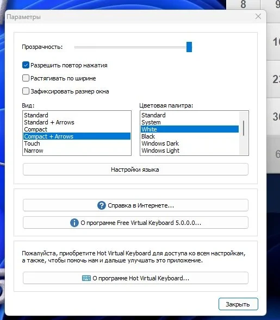Click Закрыть button
280x320 pixels.
[238, 304]
